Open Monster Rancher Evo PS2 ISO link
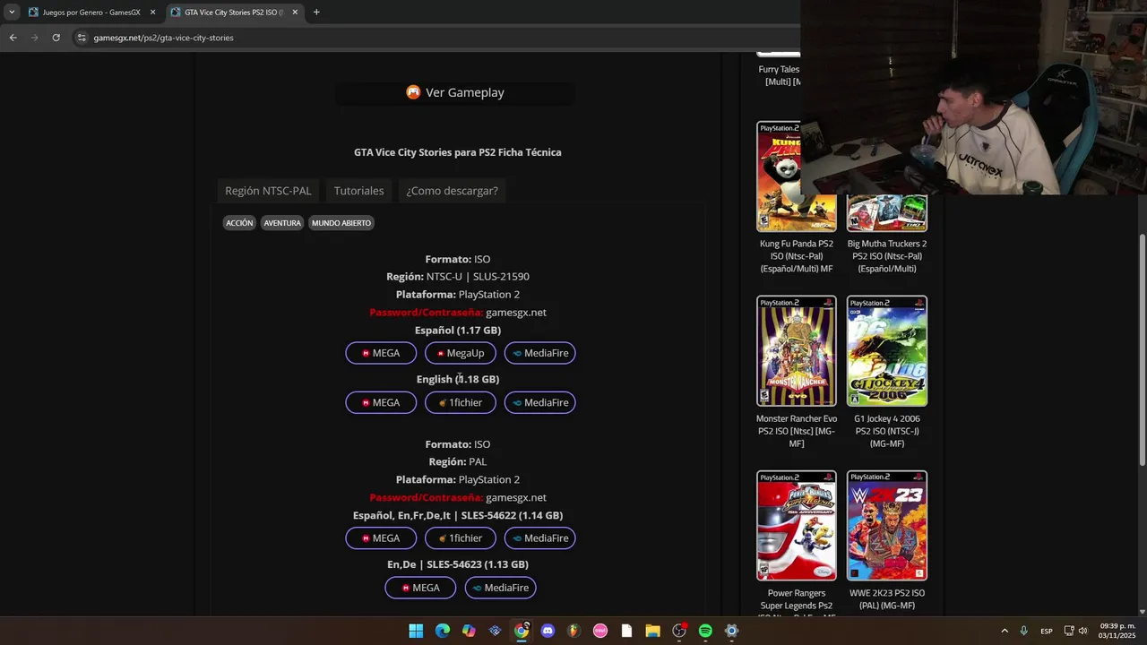1147x645 pixels. pos(796,431)
